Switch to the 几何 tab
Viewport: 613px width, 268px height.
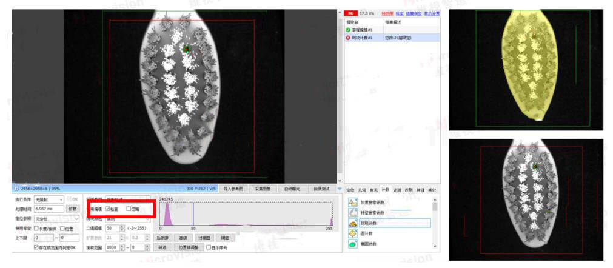[x=362, y=190]
